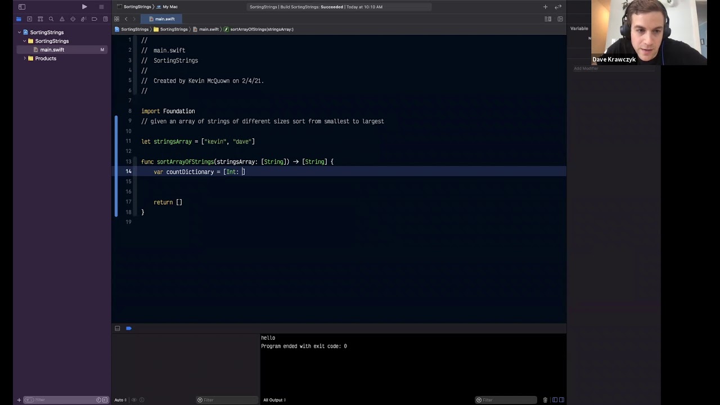Screen dimensions: 720x405
Task: Open the Source Control navigator
Action: [x=29, y=19]
